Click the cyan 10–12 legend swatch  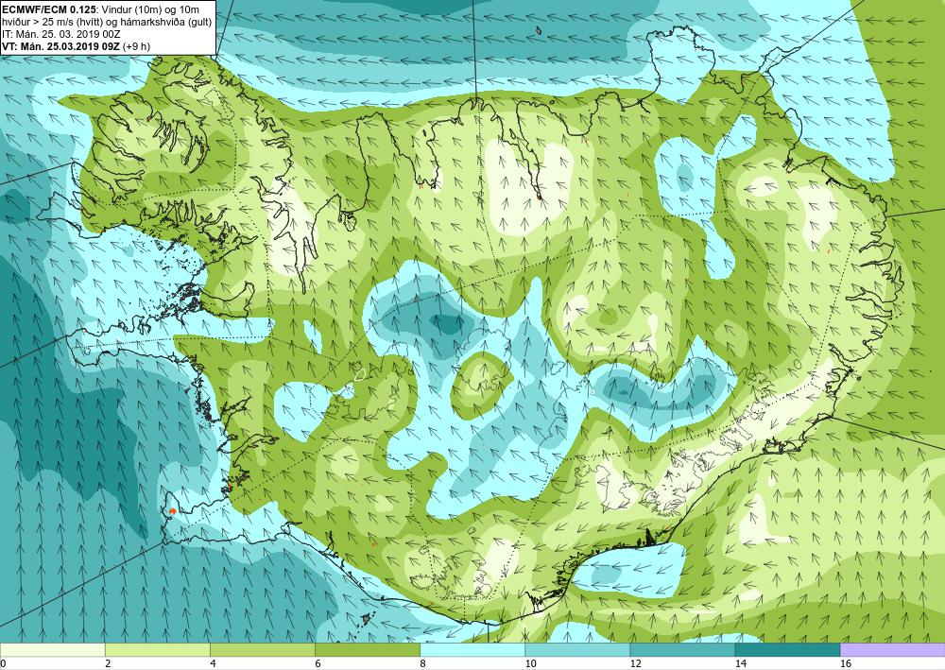(x=577, y=649)
